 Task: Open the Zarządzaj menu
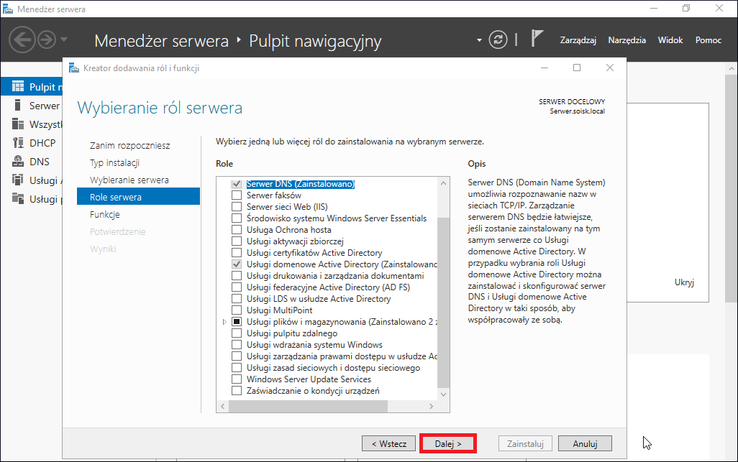click(x=578, y=40)
